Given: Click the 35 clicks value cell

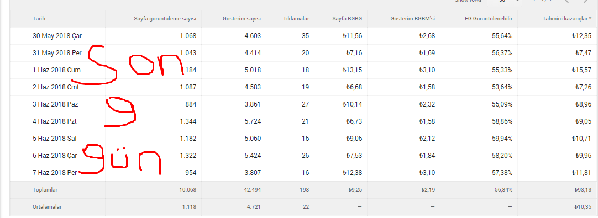Looking at the screenshot, I should click(x=305, y=36).
